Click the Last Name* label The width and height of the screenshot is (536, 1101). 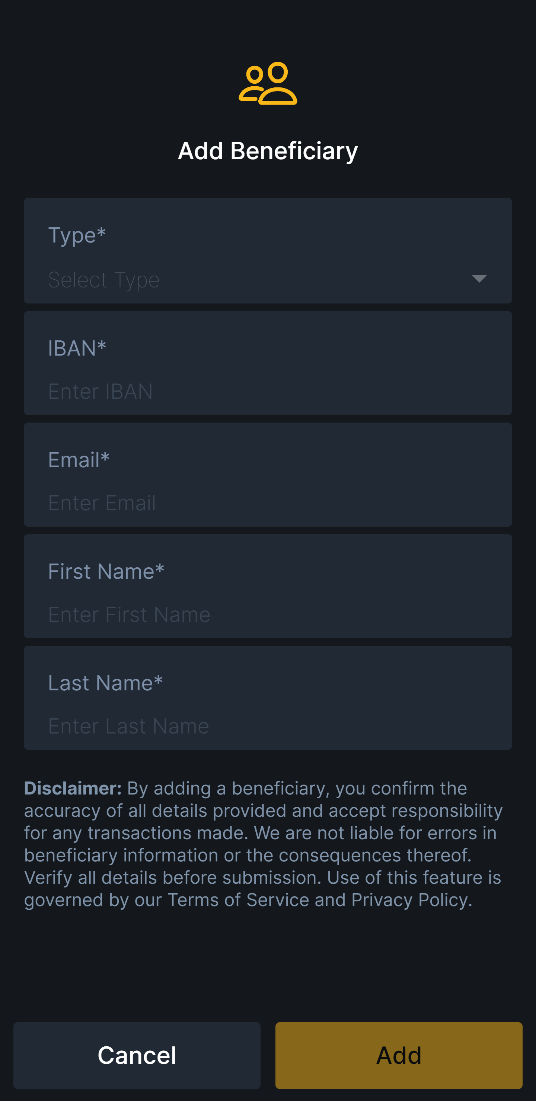pos(105,683)
